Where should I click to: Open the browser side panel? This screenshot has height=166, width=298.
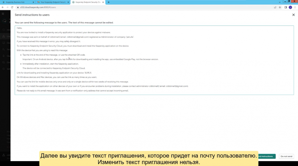[x=285, y=7]
